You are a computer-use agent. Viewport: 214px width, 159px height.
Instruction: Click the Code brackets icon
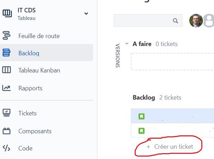pyautogui.click(x=7, y=148)
